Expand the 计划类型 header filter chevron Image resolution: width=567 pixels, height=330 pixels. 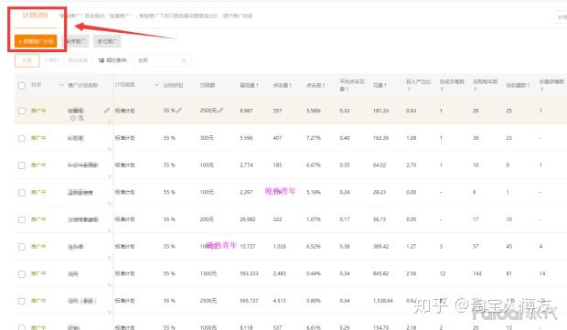coord(157,85)
